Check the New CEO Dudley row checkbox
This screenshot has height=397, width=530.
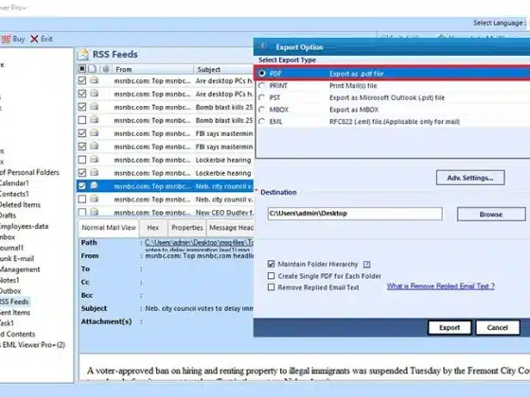[x=81, y=212]
